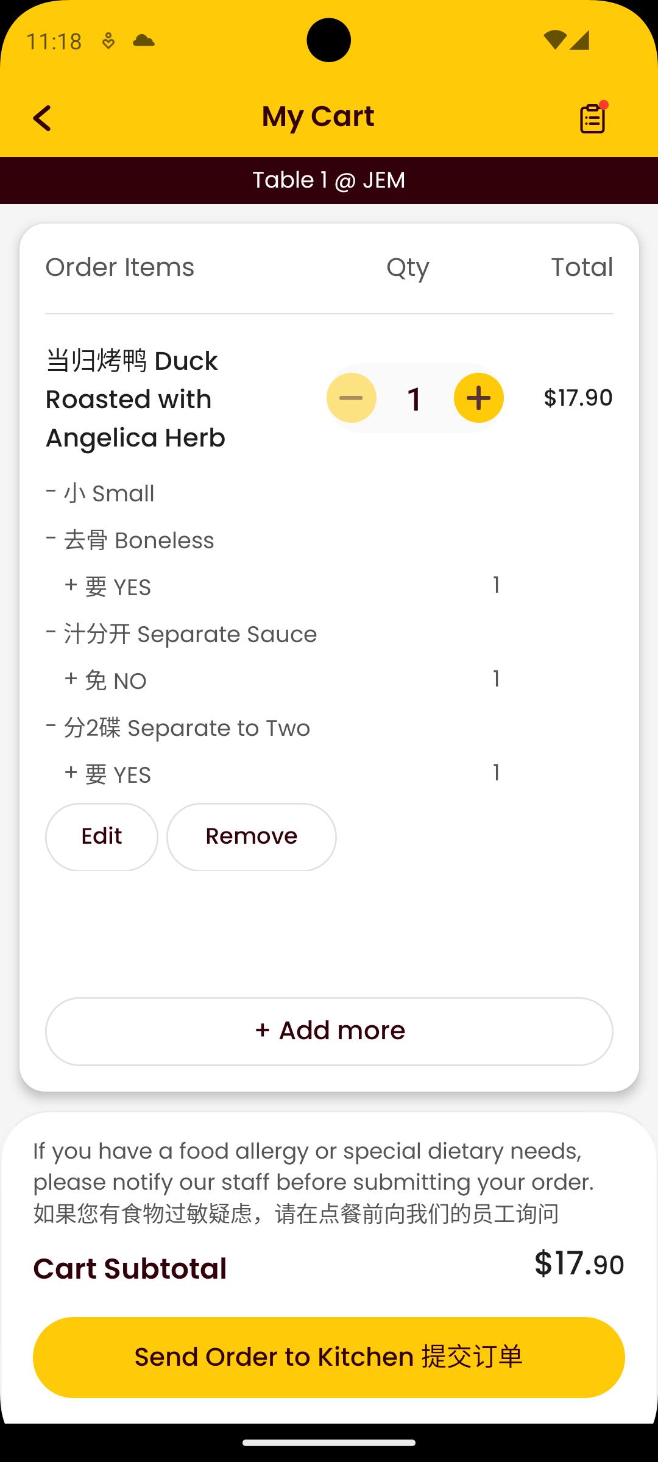Tap the Separate Sauce option line
The width and height of the screenshot is (658, 1462).
tap(182, 634)
